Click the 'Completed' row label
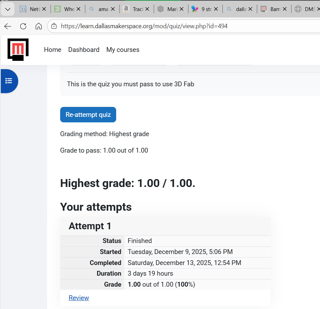Viewport: 320px width, 309px height. (x=106, y=263)
